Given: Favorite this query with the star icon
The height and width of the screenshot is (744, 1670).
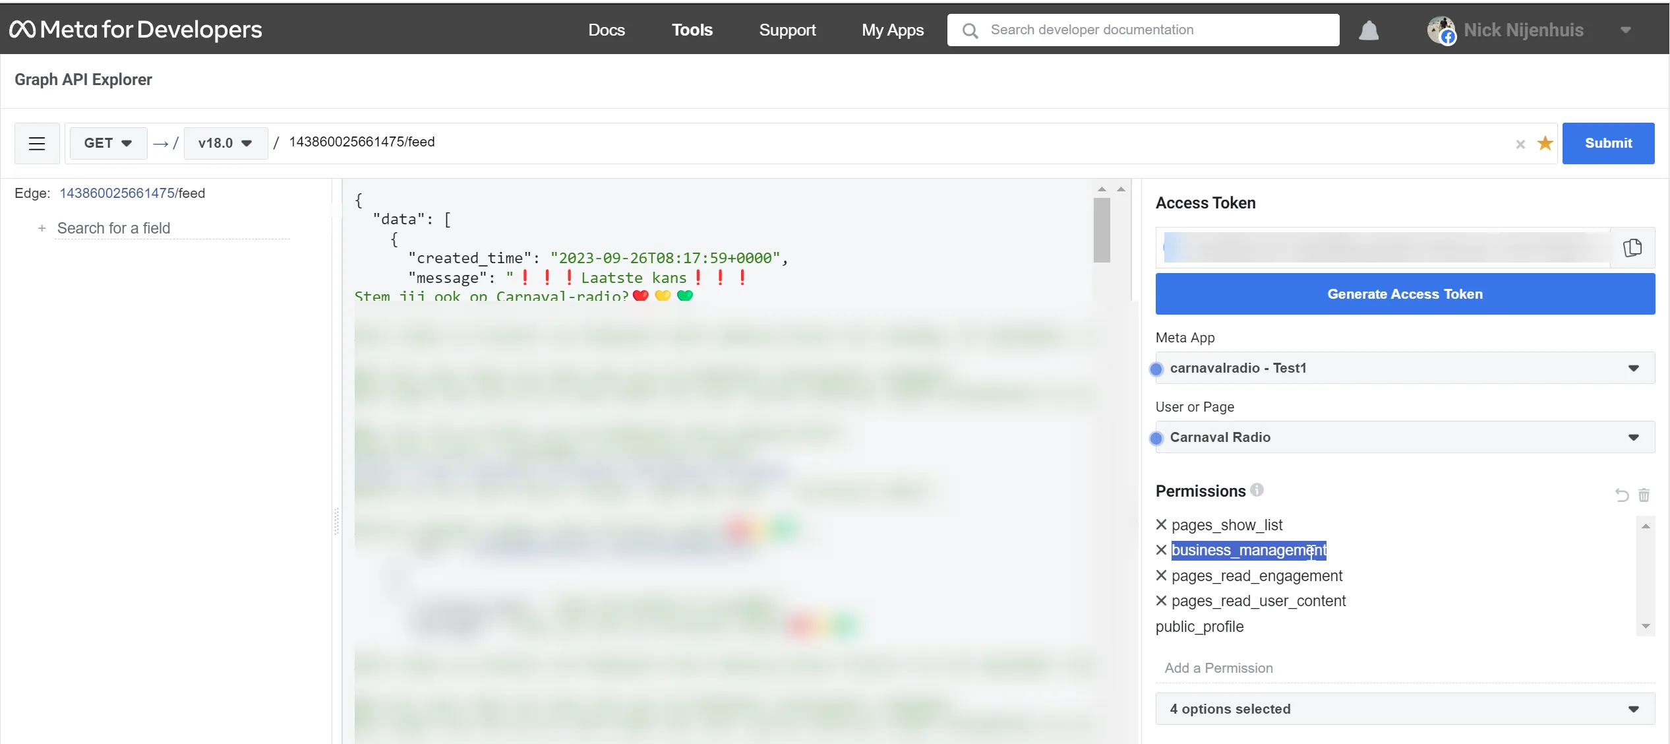Looking at the screenshot, I should 1545,143.
